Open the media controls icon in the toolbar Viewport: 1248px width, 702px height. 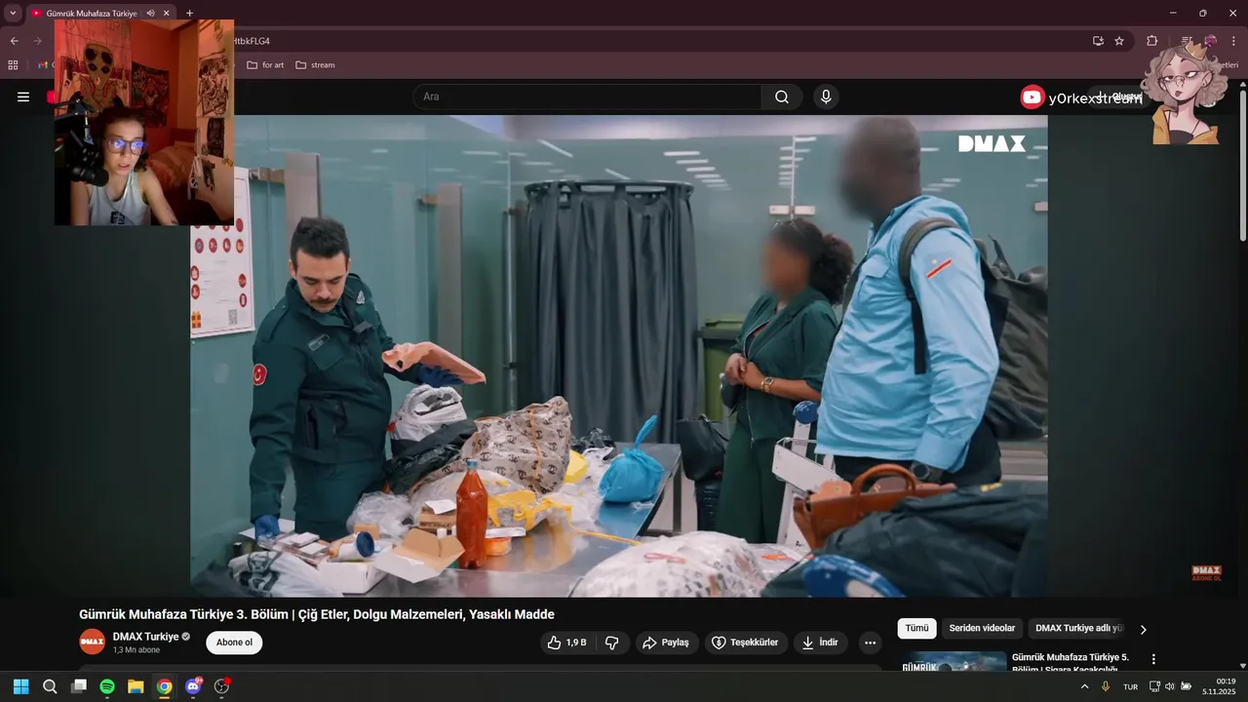coord(1187,41)
